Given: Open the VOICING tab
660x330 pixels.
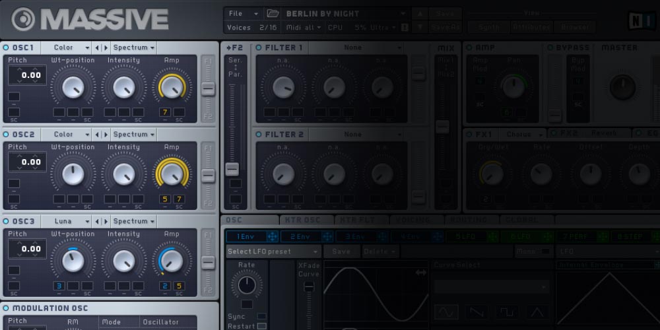Looking at the screenshot, I should point(416,220).
